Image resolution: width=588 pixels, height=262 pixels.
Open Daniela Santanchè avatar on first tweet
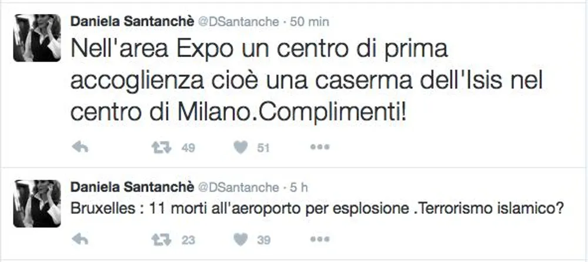pyautogui.click(x=36, y=38)
